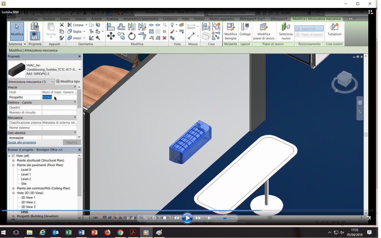Click the Tubazioni icon
Viewport: 381px width, 238px height.
[x=334, y=29]
